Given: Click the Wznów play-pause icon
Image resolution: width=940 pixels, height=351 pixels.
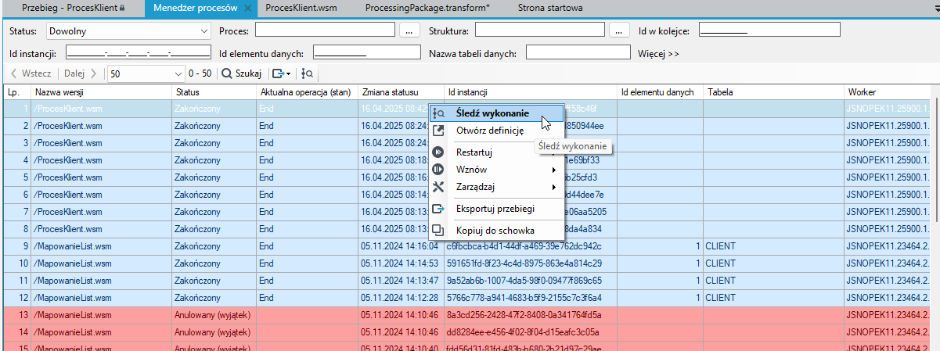Looking at the screenshot, I should pos(438,170).
